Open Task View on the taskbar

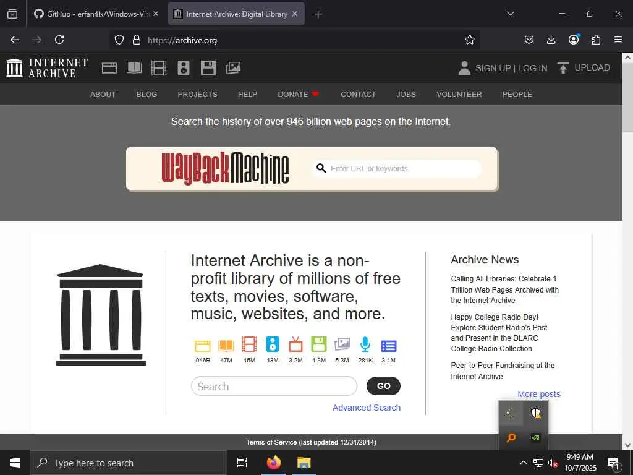click(242, 463)
